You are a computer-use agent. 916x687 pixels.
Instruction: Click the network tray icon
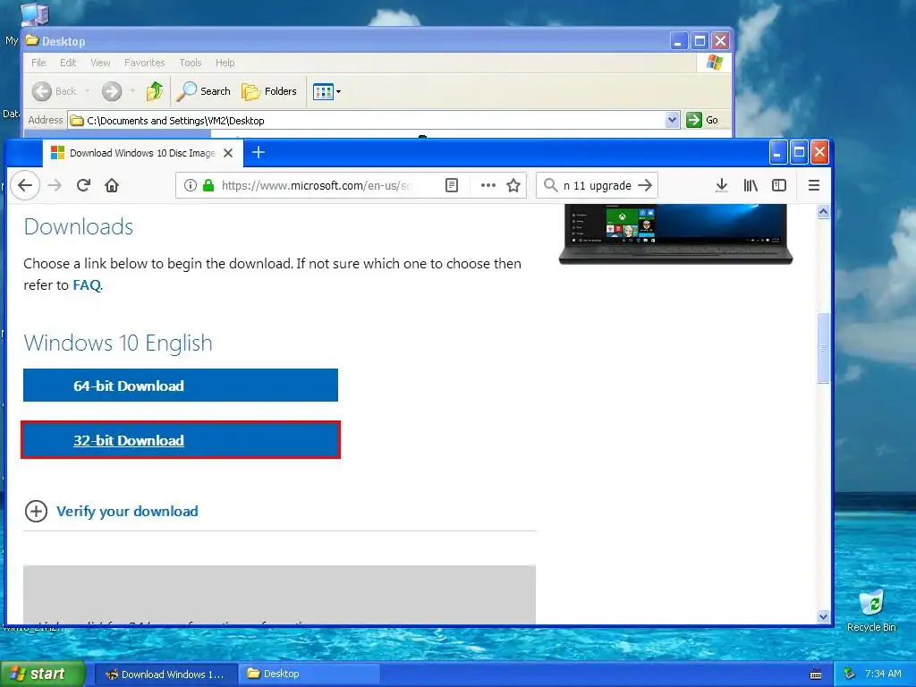coord(850,674)
